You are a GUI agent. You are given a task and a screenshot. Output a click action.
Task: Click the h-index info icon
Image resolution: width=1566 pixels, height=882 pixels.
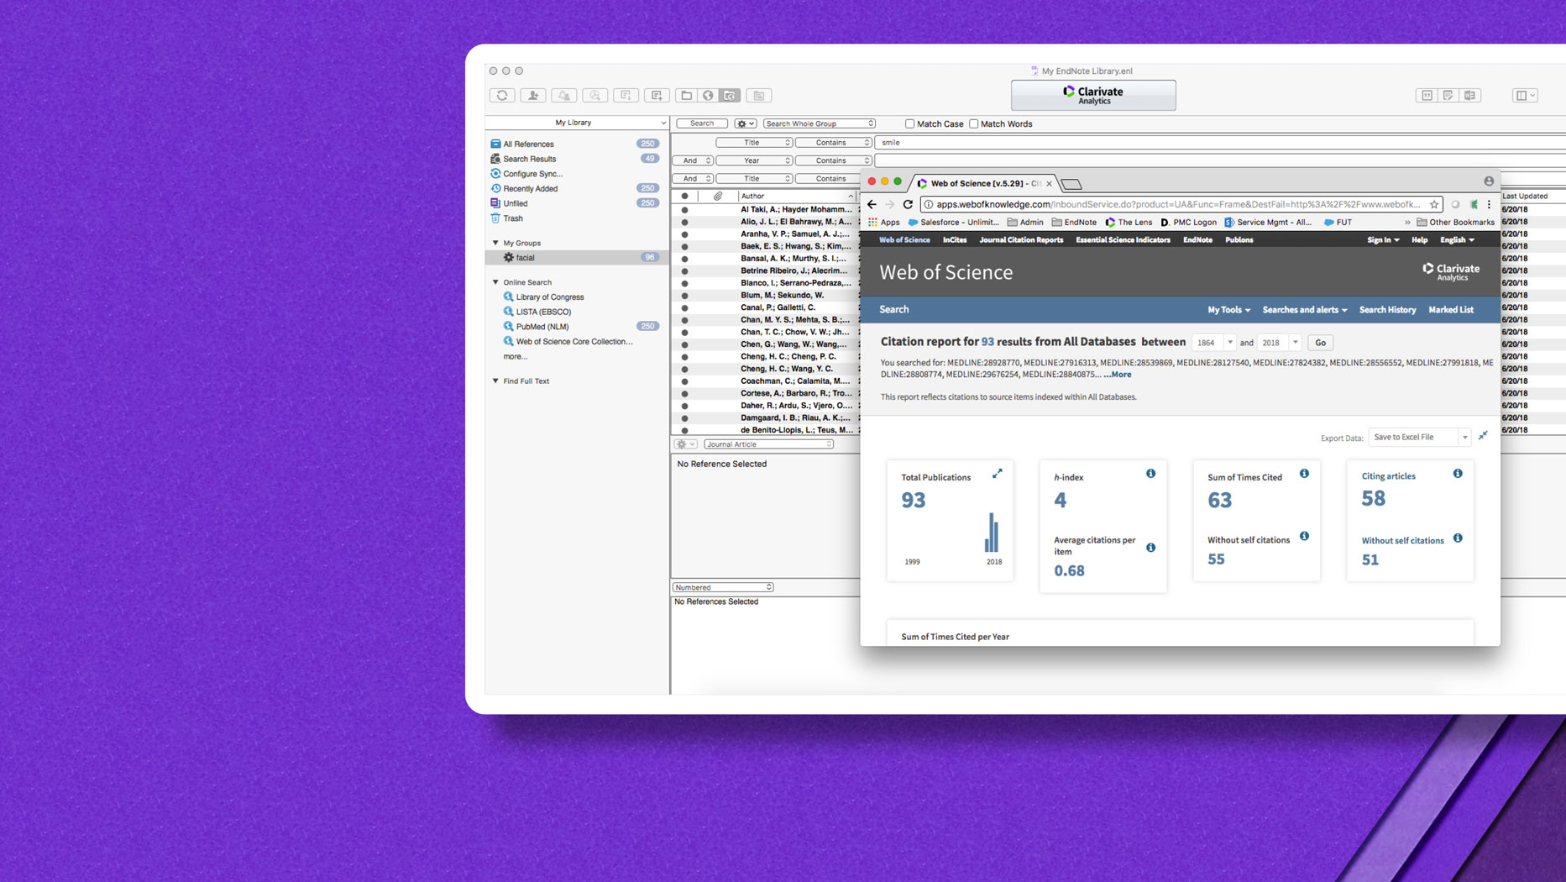click(x=1150, y=474)
